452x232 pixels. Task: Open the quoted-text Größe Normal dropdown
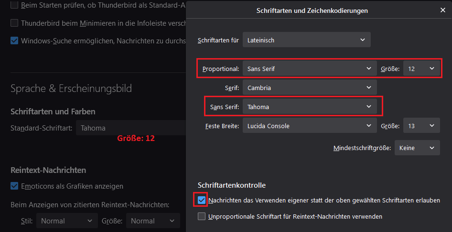point(153,221)
